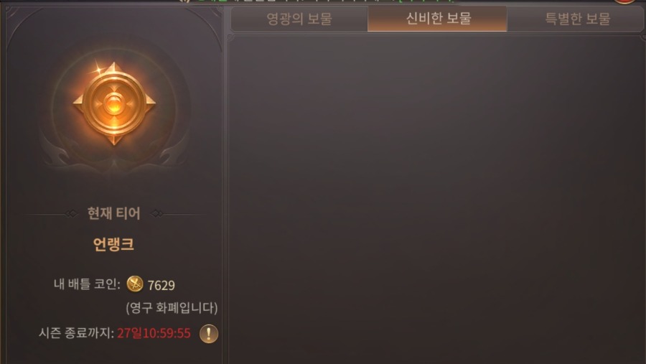The height and width of the screenshot is (364, 646).
Task: Click the sparkle on the tier emblem
Action: [x=98, y=68]
